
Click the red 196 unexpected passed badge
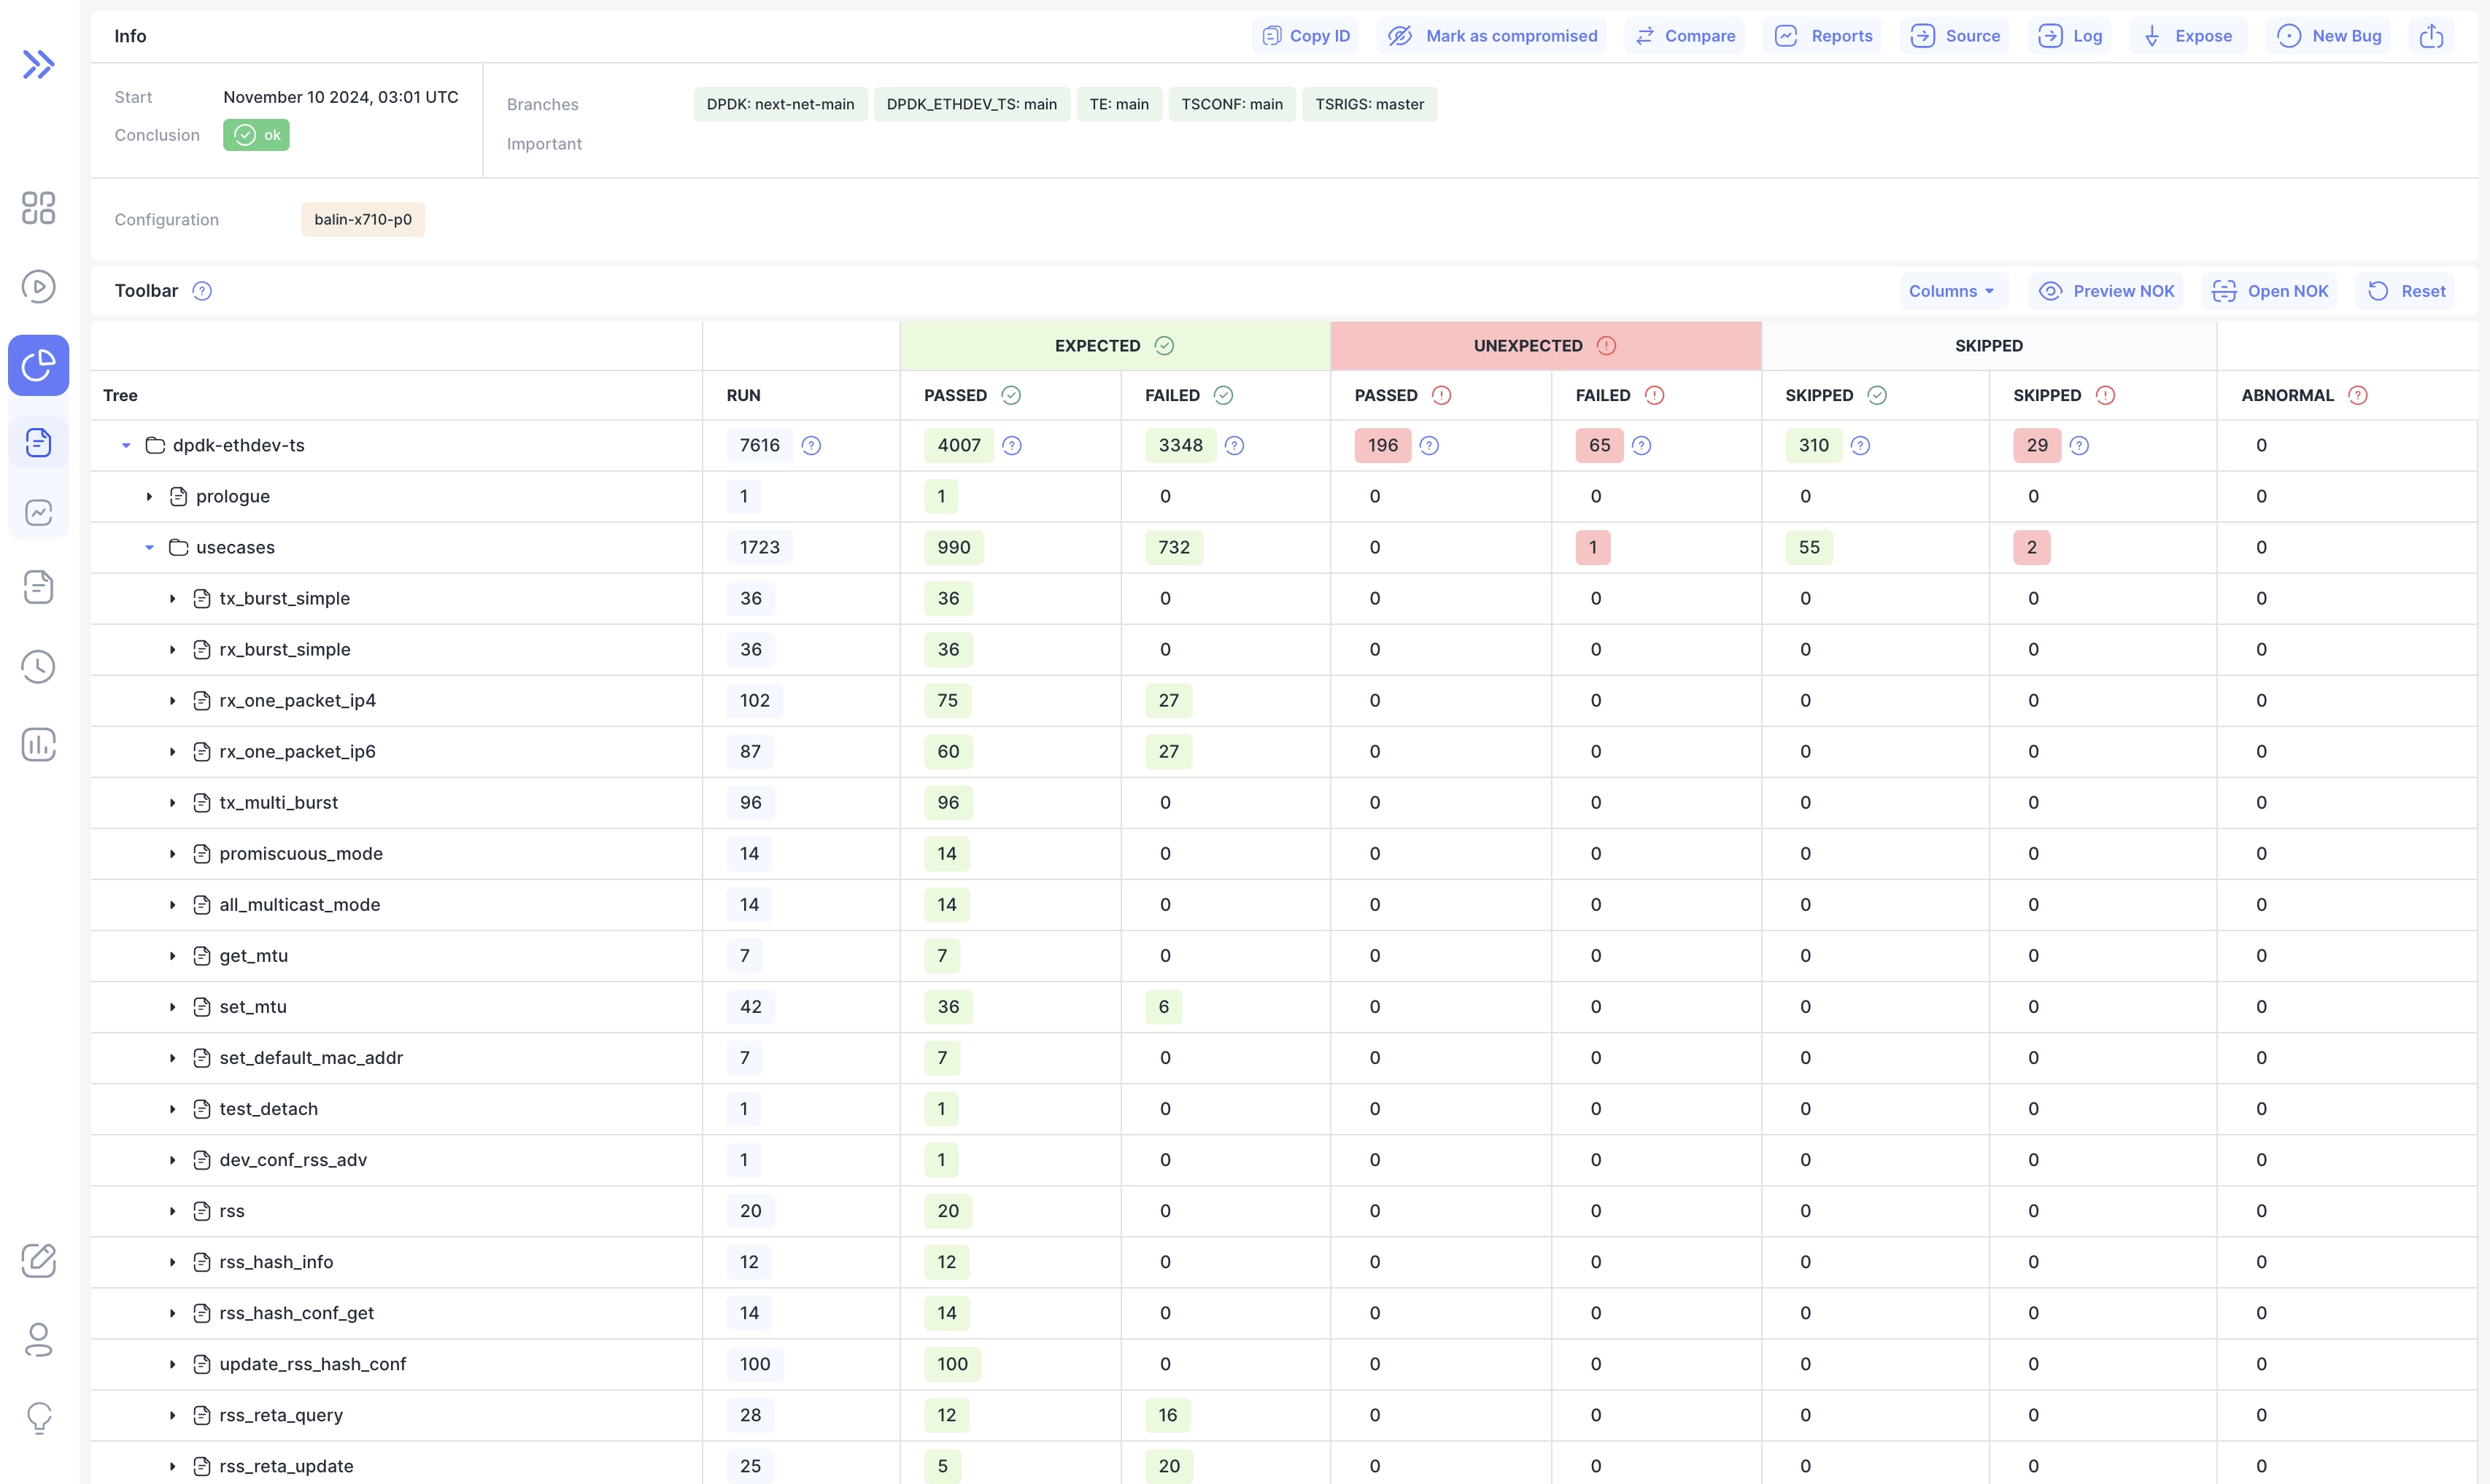[x=1382, y=446]
